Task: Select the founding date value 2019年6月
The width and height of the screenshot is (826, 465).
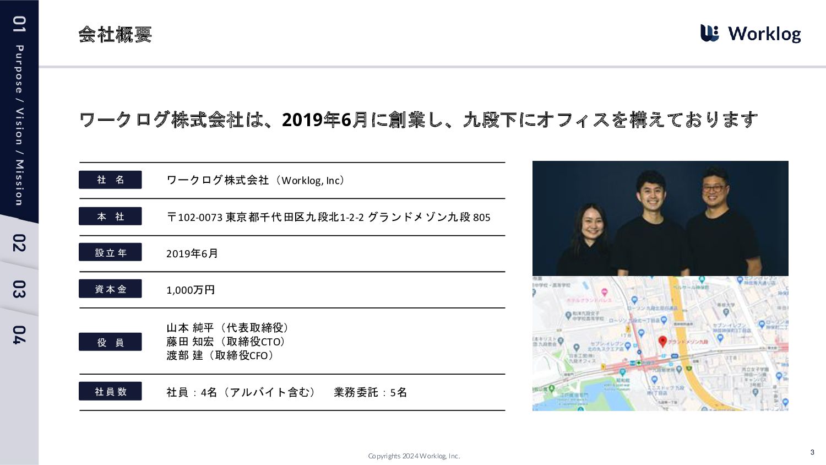Action: pyautogui.click(x=192, y=253)
